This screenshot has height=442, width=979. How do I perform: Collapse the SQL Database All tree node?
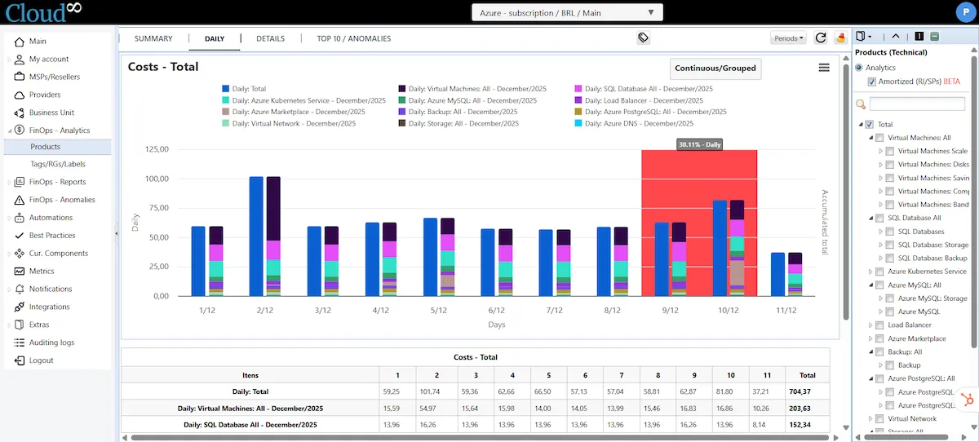point(870,219)
